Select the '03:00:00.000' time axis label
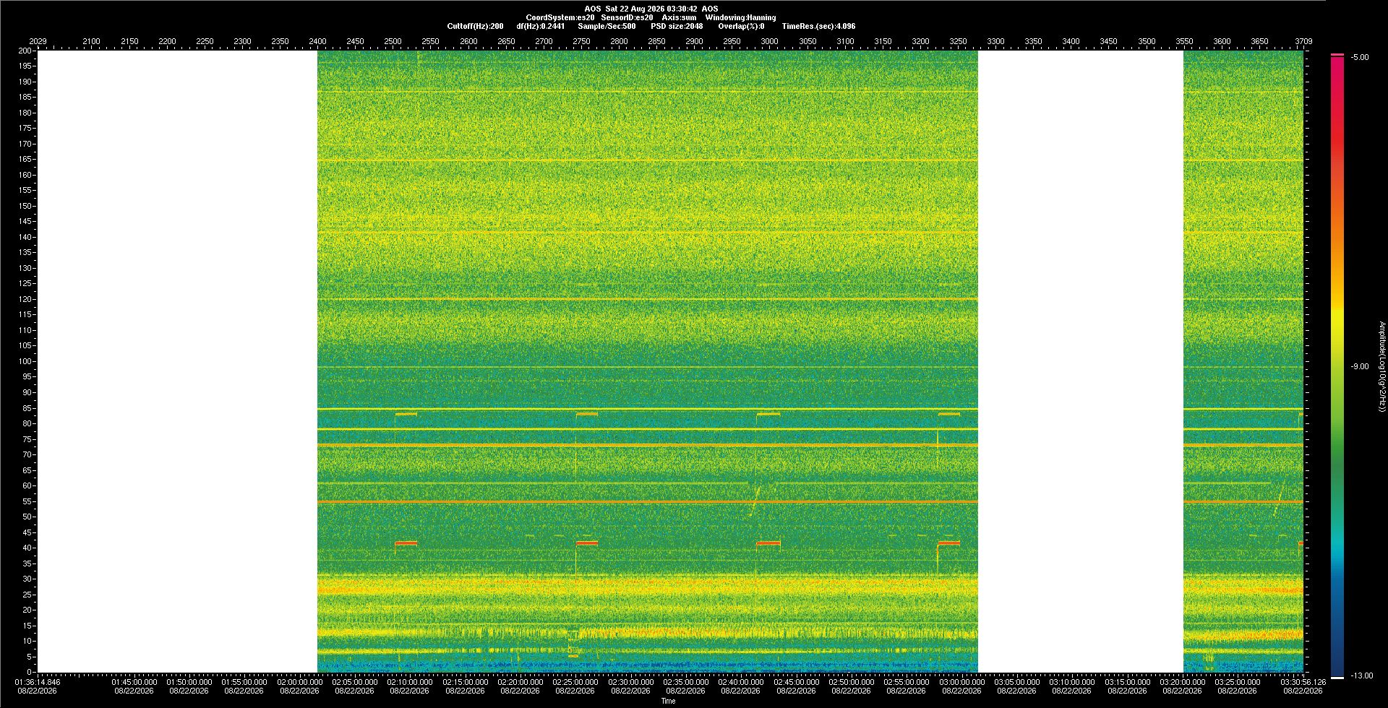This screenshot has height=708, width=1388. 961,681
